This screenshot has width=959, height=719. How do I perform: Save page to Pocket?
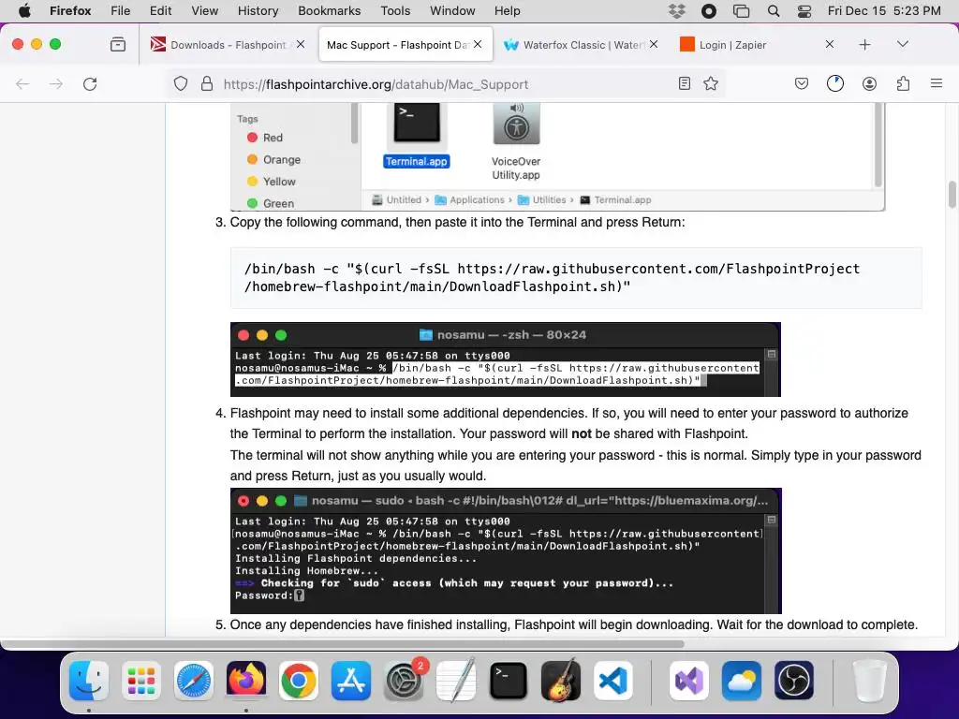point(802,83)
